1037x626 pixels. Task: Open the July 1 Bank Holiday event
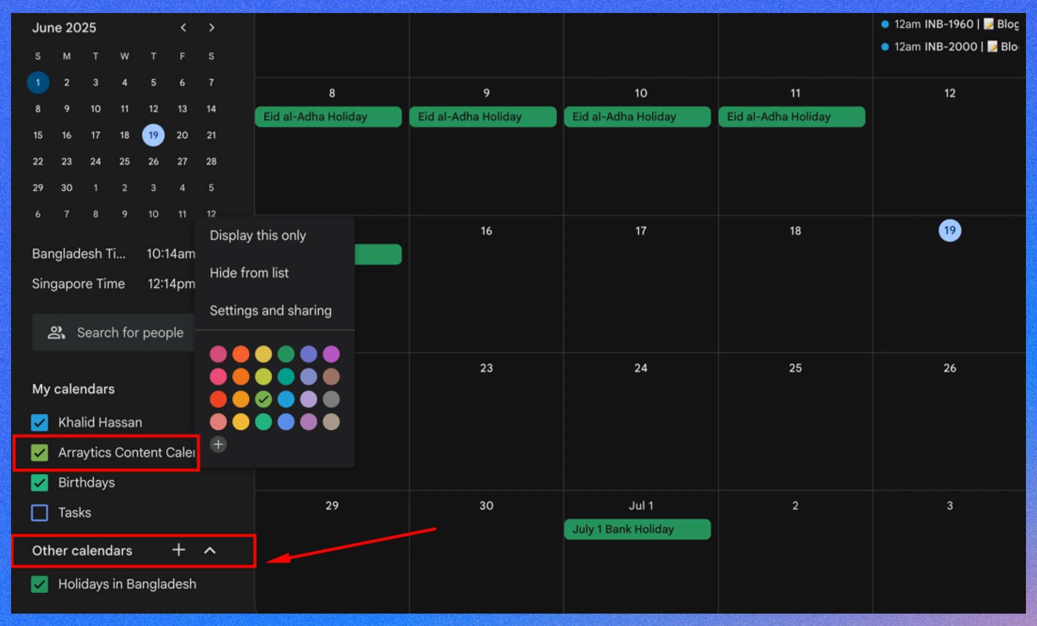[x=637, y=529]
